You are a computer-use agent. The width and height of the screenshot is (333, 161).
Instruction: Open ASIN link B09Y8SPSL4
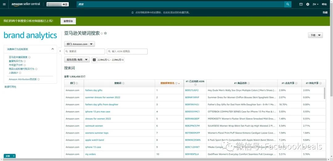click(192, 154)
